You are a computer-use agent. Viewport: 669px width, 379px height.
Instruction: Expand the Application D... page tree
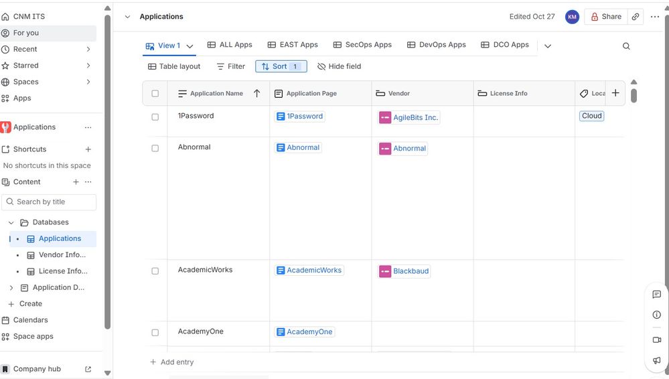tap(11, 288)
